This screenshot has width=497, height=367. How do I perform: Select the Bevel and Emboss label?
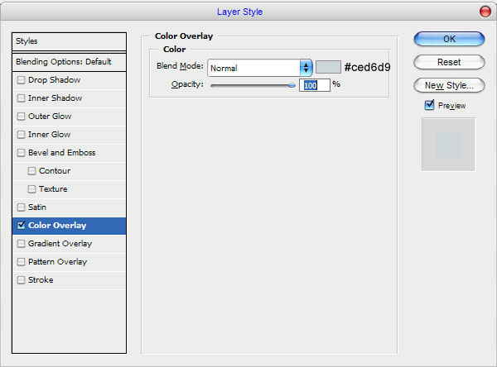point(62,153)
